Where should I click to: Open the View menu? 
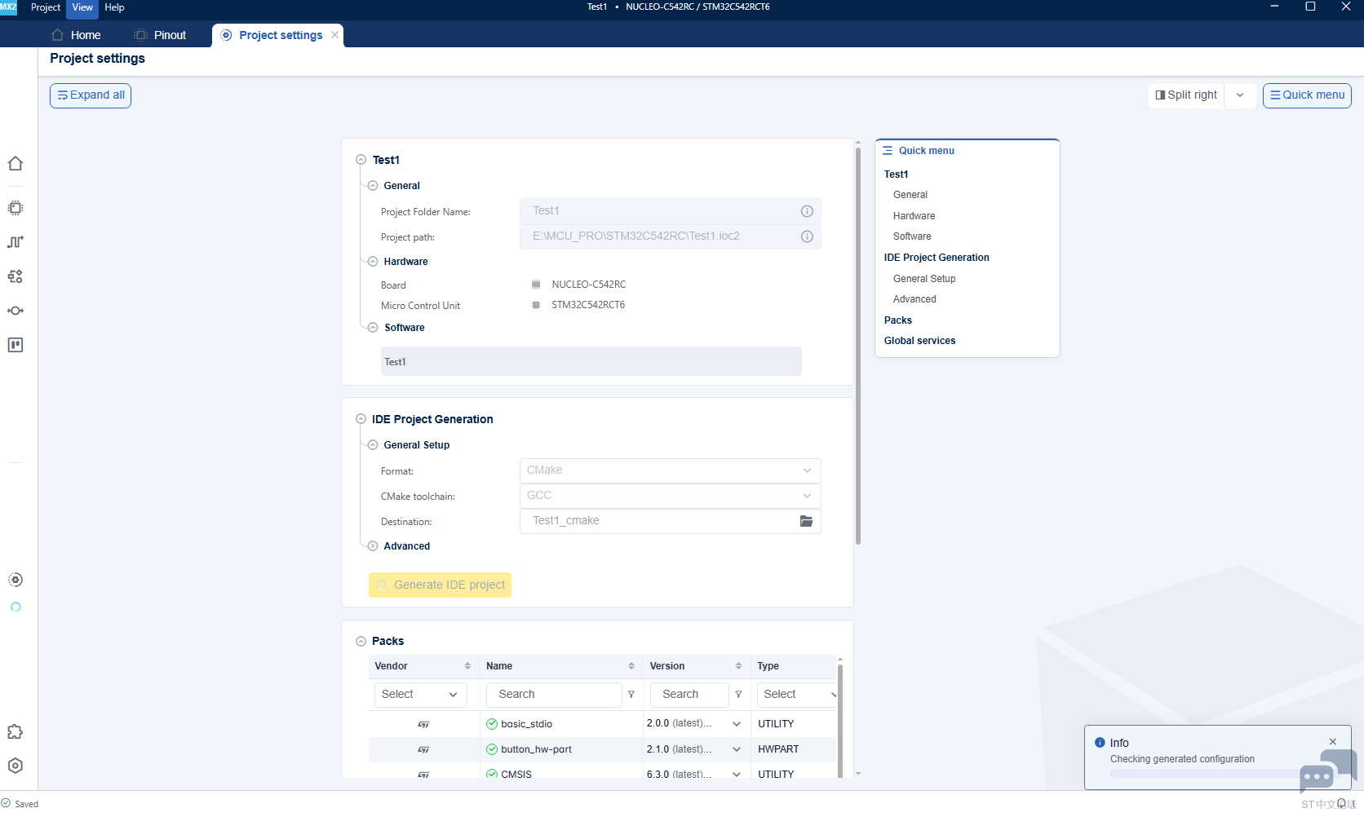[x=82, y=7]
